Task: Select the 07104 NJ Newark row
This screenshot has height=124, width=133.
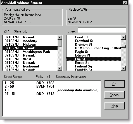Action: click(x=30, y=63)
